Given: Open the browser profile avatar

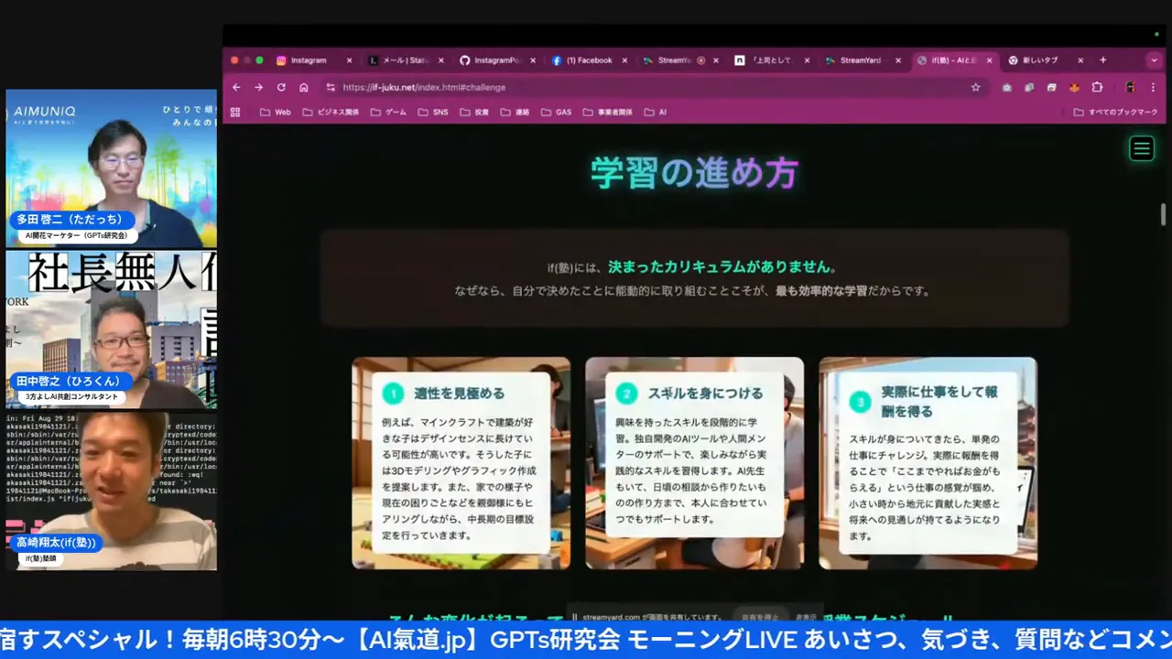Looking at the screenshot, I should coord(1130,87).
